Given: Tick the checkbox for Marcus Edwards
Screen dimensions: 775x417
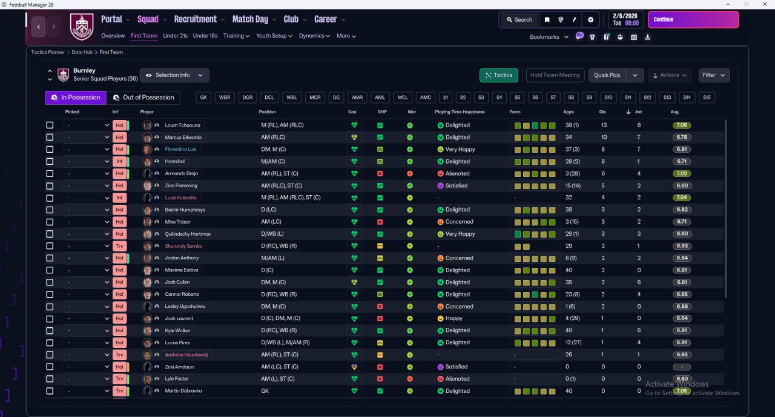Looking at the screenshot, I should (50, 138).
